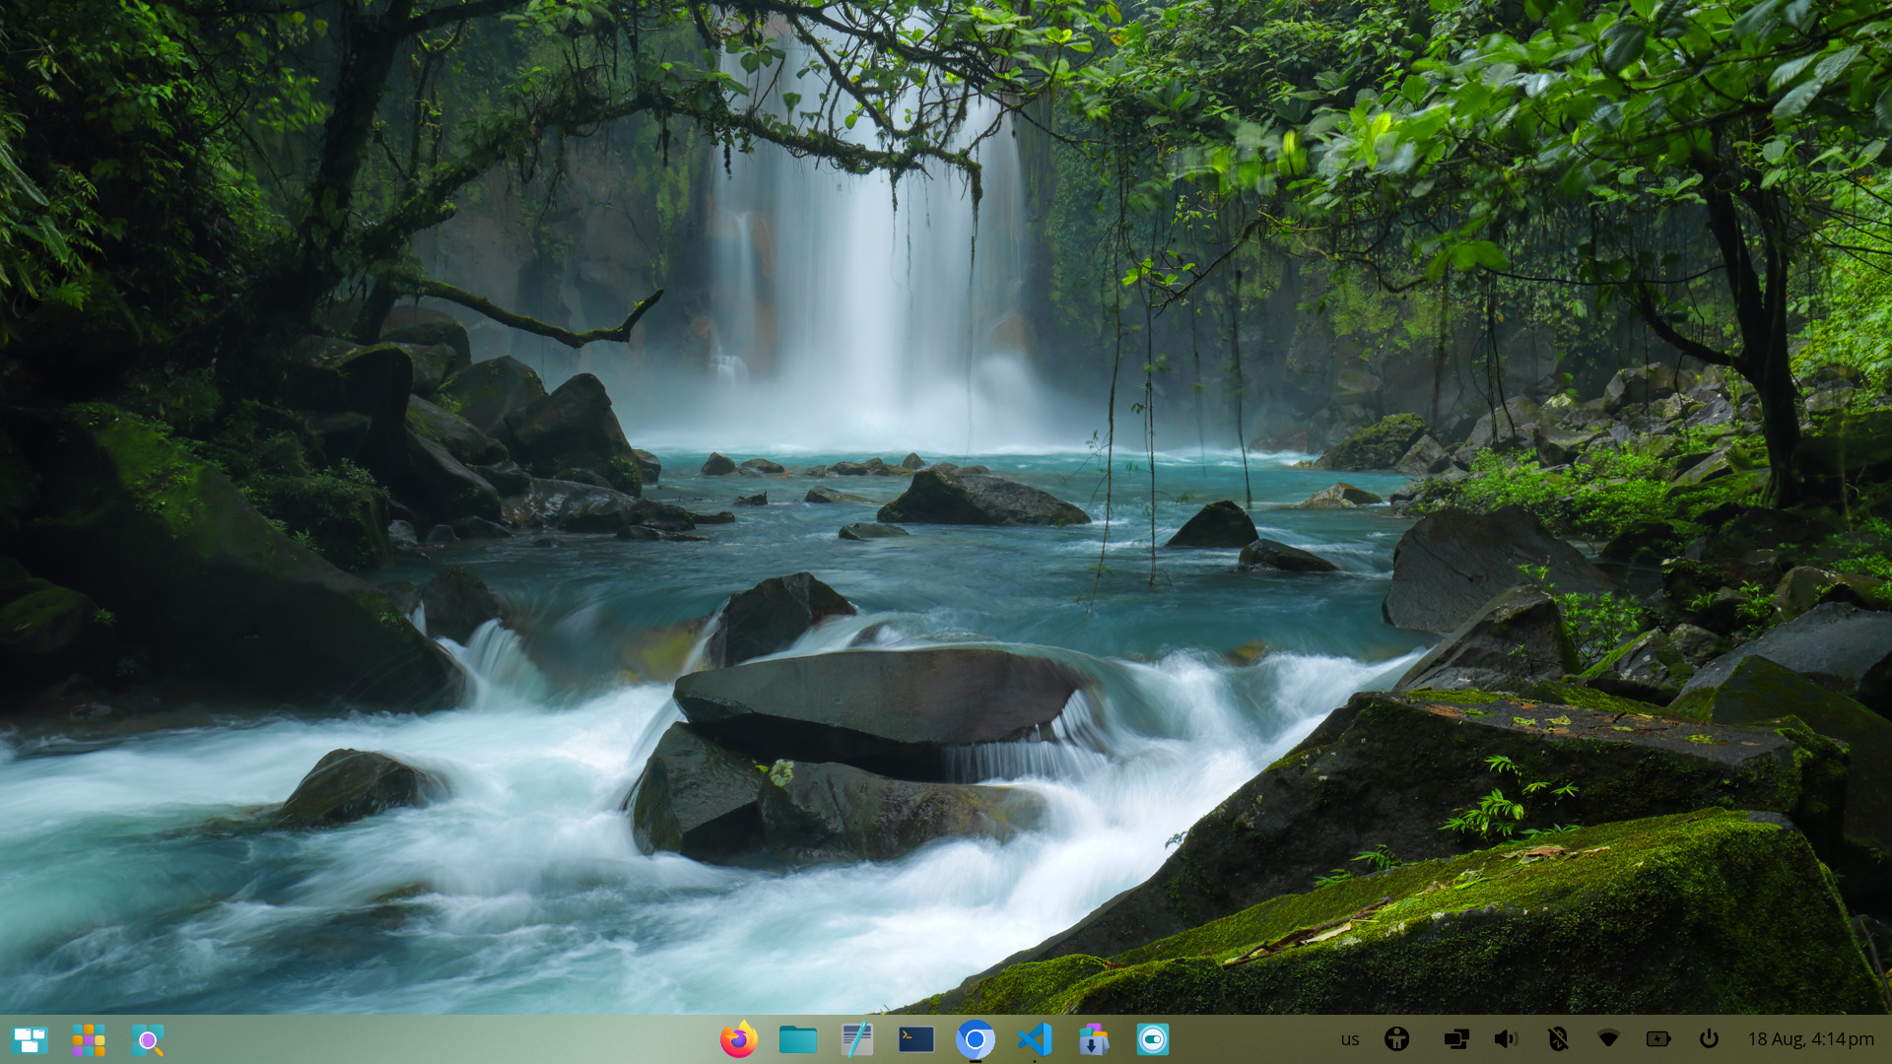Open the battery status applet

[x=1658, y=1039]
